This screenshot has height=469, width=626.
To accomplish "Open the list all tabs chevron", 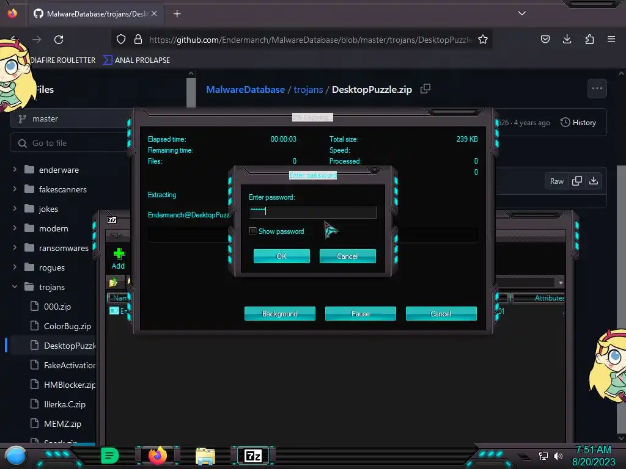I will pyautogui.click(x=522, y=13).
